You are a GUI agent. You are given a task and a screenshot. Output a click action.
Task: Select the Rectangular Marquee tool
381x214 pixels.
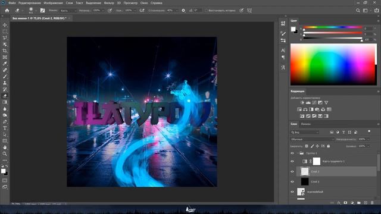(x=5, y=32)
